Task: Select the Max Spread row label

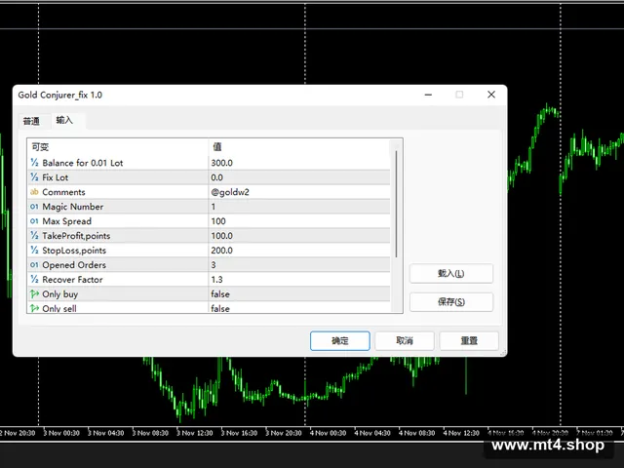Action: [x=66, y=221]
